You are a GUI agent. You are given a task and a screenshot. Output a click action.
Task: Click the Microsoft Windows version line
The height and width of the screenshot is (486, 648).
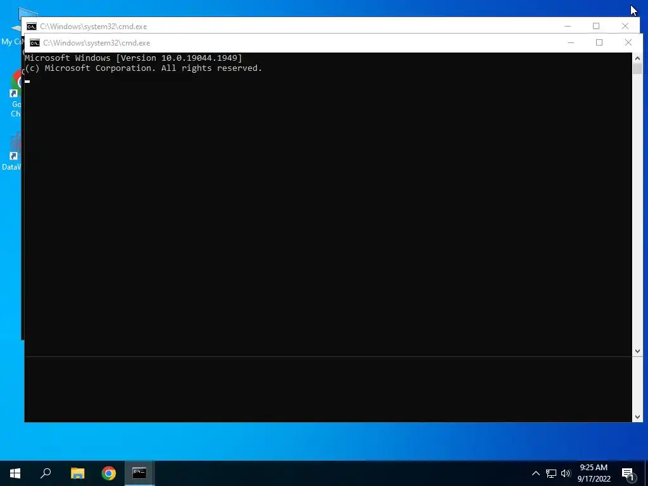coord(133,58)
